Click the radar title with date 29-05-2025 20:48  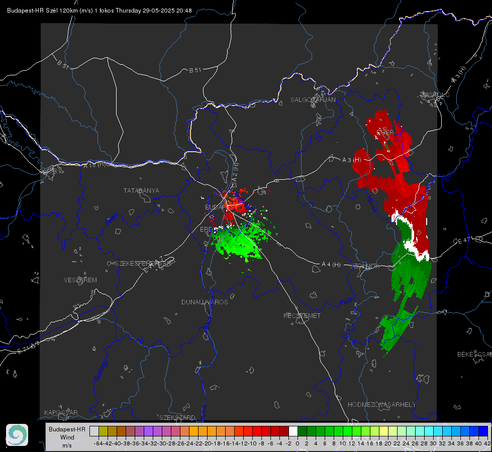99,11
